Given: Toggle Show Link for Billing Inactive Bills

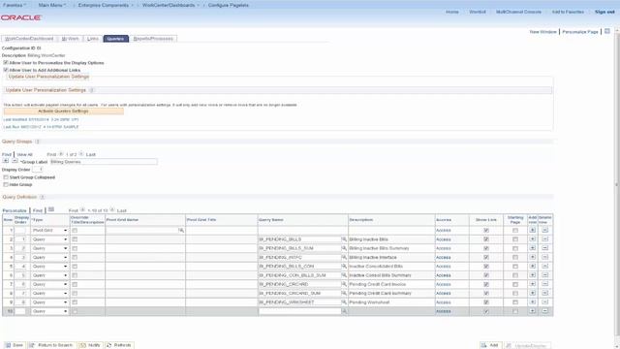Looking at the screenshot, I should click(486, 239).
